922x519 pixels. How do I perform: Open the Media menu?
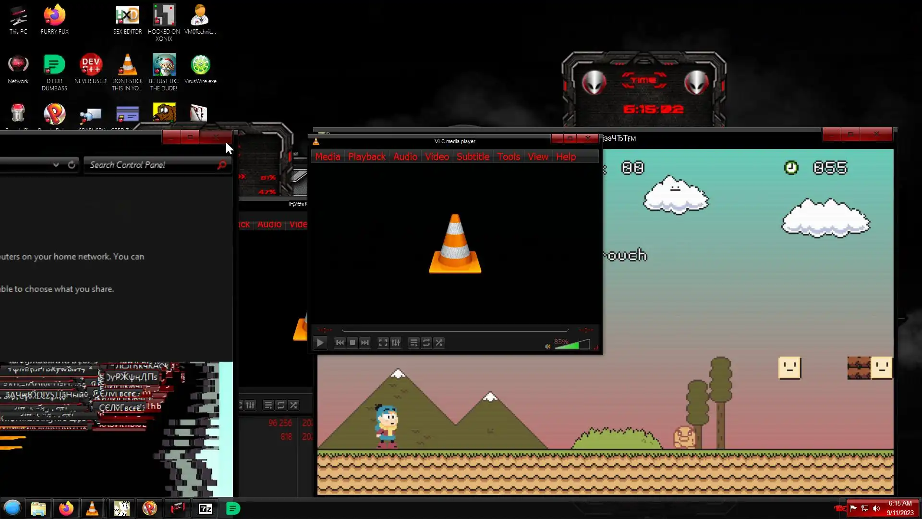pos(328,157)
